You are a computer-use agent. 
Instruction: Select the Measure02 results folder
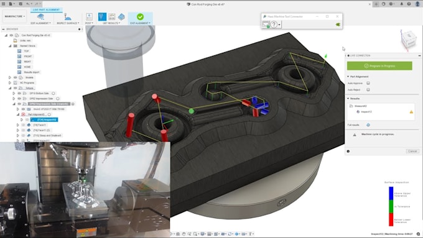tap(360, 106)
